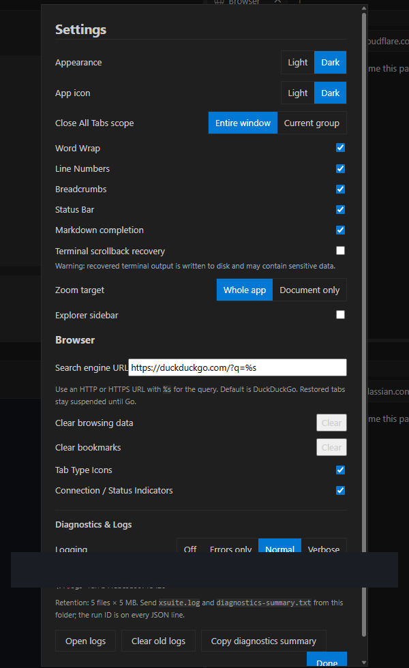The image size is (409, 668).
Task: Click the Close All Tabs scope label
Action: pyautogui.click(x=95, y=123)
